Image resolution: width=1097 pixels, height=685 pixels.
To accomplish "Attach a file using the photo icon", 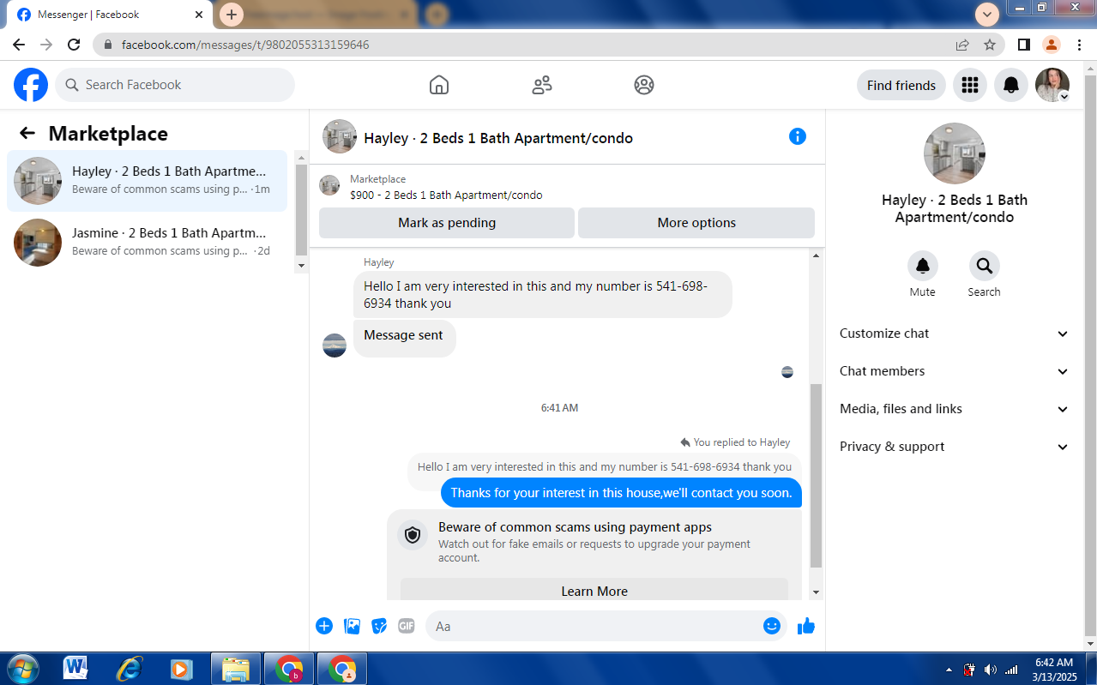I will (x=352, y=626).
